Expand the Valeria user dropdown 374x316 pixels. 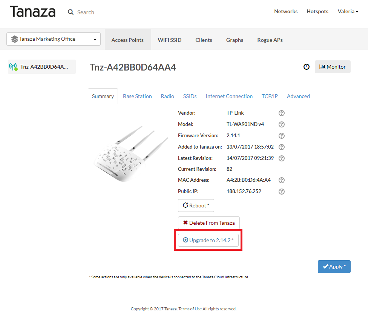pyautogui.click(x=348, y=11)
